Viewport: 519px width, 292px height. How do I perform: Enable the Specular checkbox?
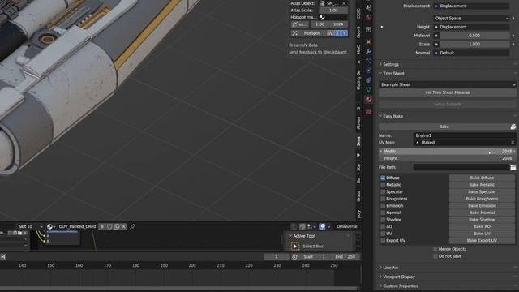point(383,192)
